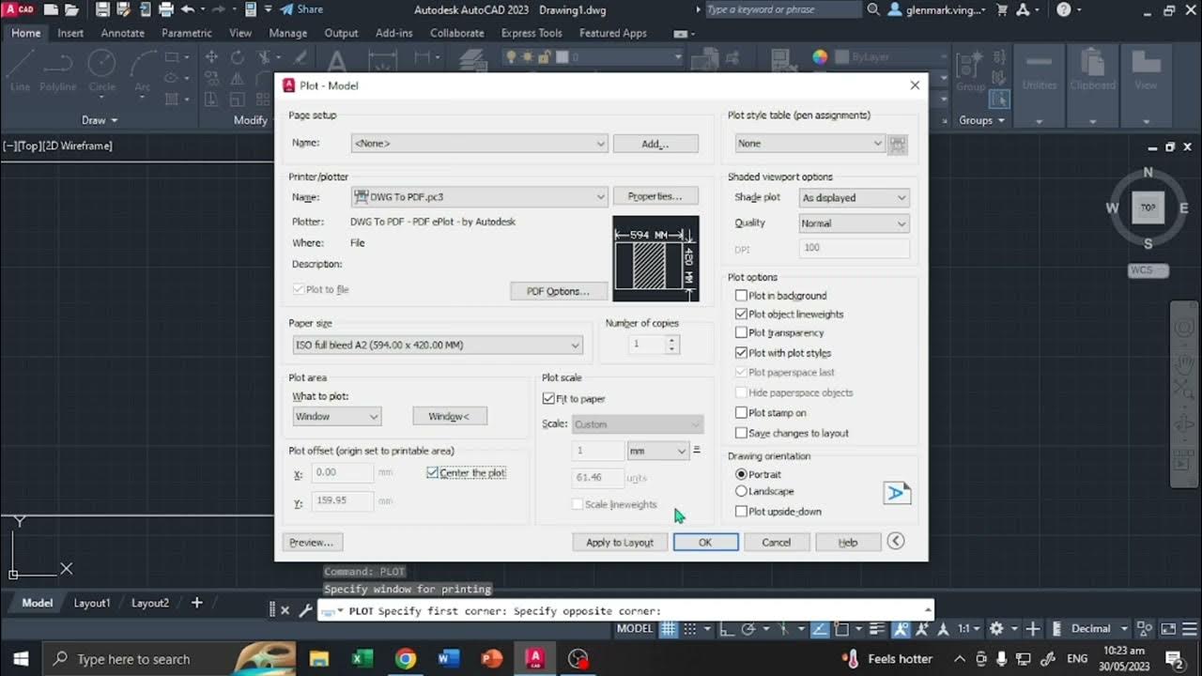Open the Shade plot dropdown

[x=854, y=198]
